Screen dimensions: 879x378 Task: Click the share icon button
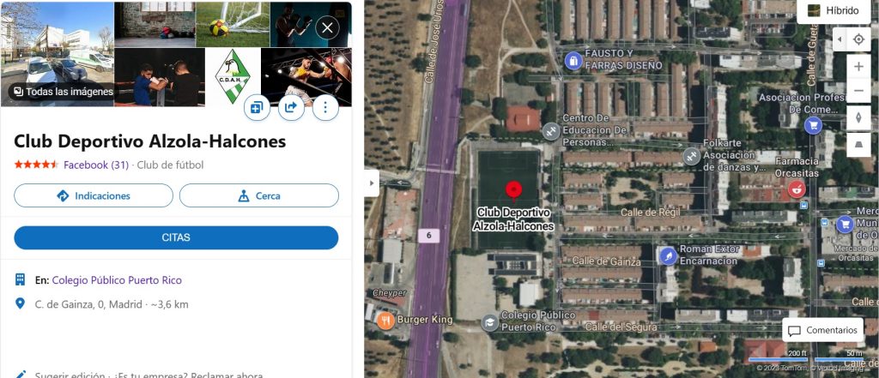click(x=291, y=107)
